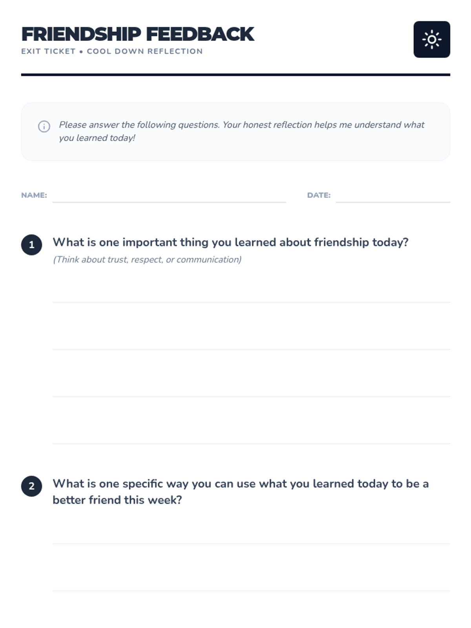Click the question 1 number badge

(31, 245)
